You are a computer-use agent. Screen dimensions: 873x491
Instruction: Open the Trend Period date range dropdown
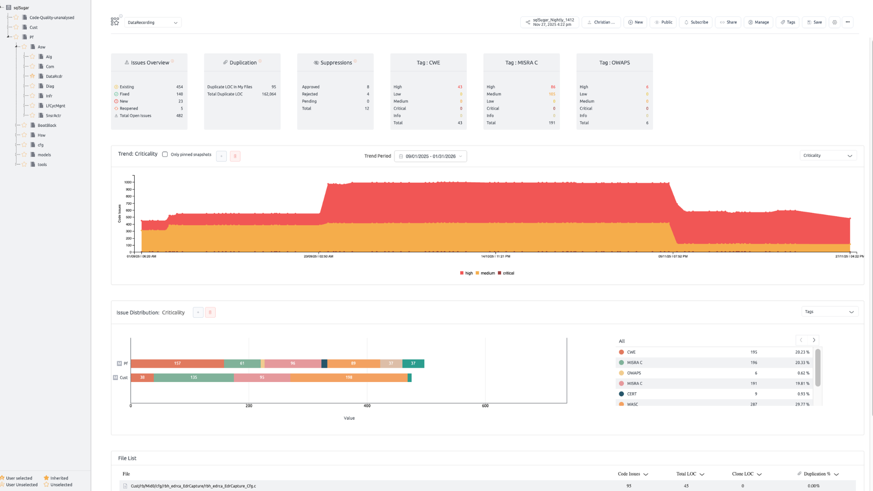pos(430,156)
